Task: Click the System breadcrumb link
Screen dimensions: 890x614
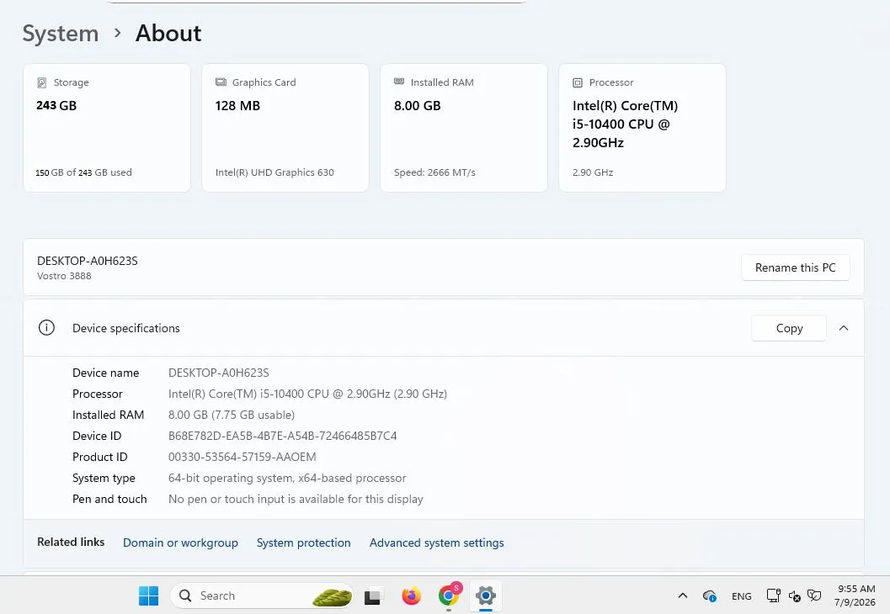Action: tap(60, 34)
